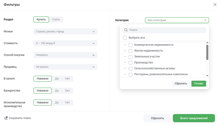Set Банкротство to Нет
Viewport: 219px width, 125px height.
point(67,91)
